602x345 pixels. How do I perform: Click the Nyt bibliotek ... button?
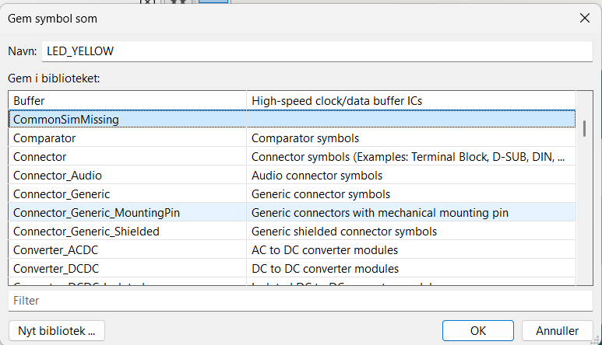coord(56,331)
